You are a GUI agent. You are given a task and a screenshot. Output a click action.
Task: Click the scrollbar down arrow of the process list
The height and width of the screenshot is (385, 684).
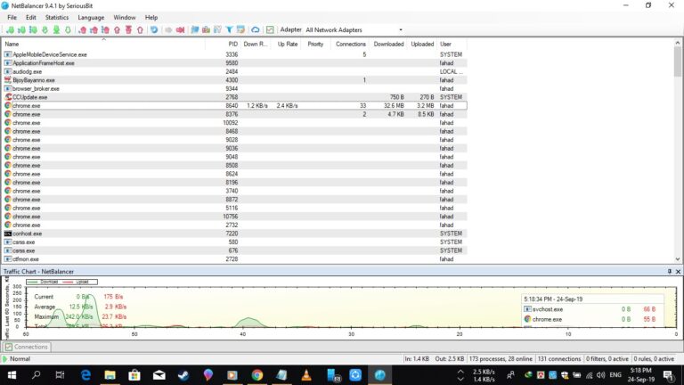click(678, 258)
